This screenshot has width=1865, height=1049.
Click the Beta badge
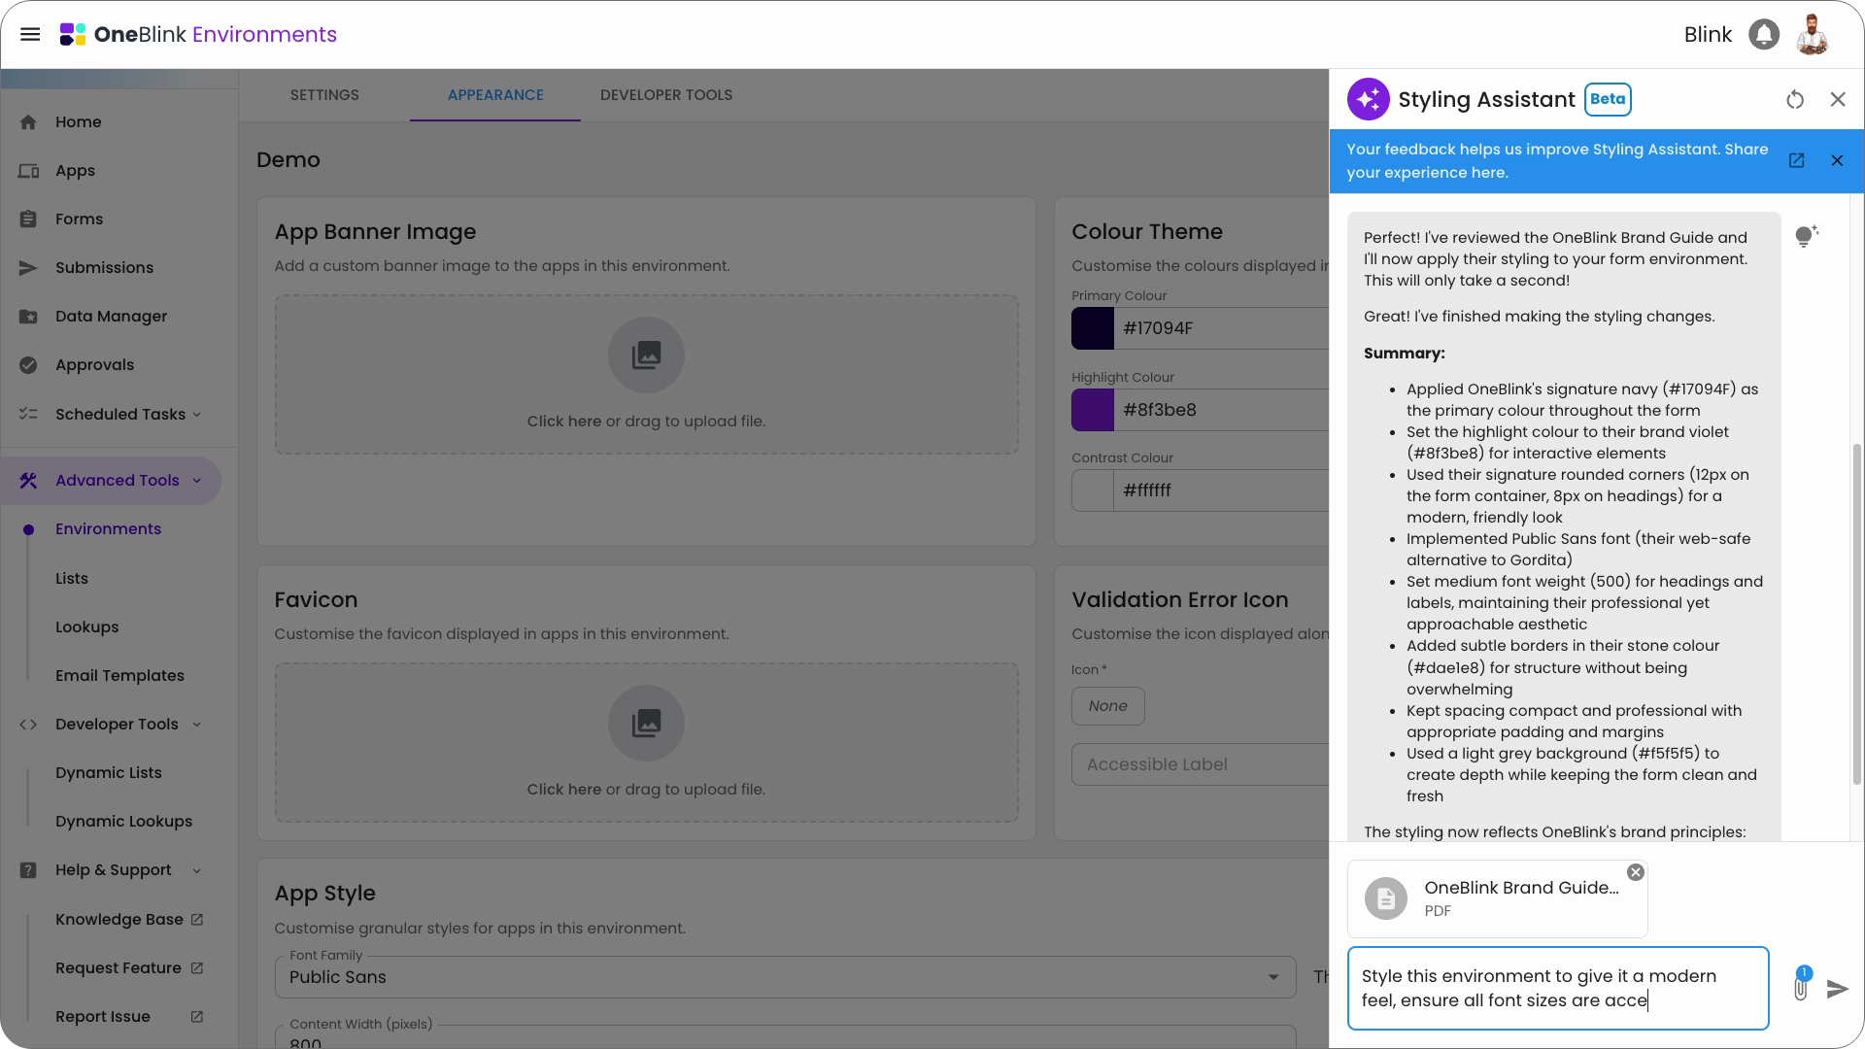click(1608, 99)
